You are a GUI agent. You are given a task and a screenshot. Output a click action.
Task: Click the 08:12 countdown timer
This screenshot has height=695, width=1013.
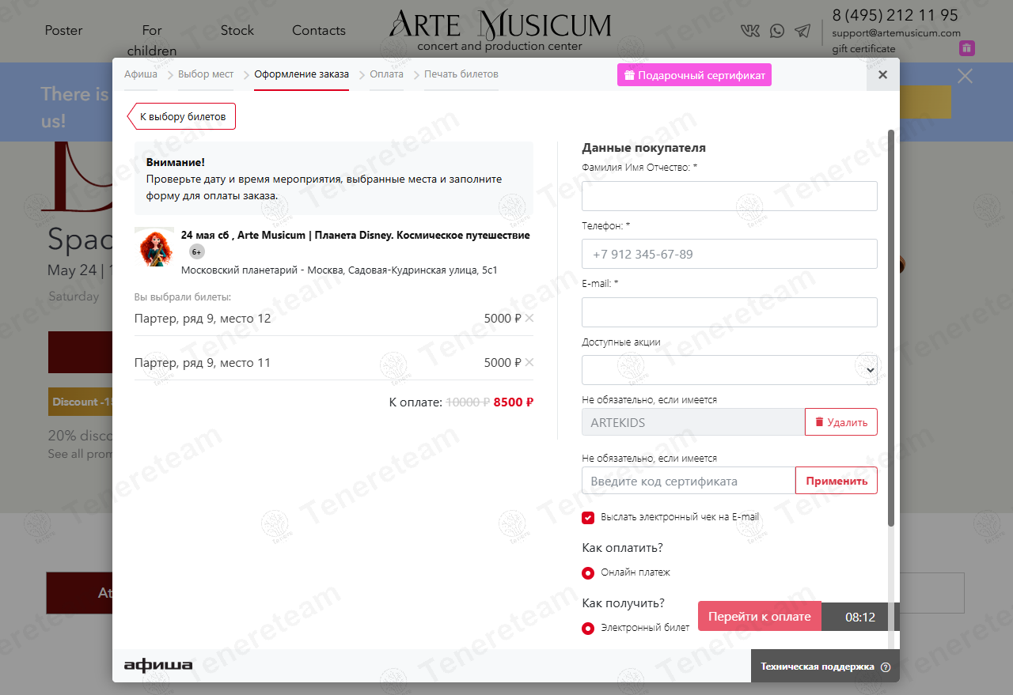coord(860,617)
